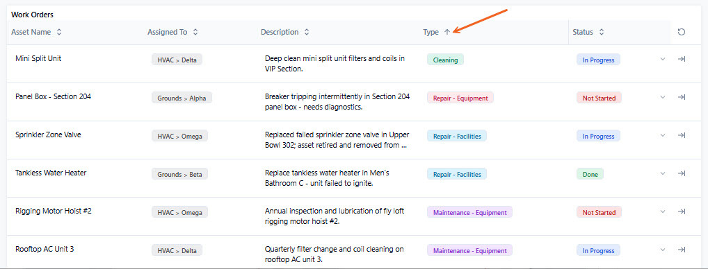Click description 'Replaced failed sprinkler zone valve'
Image resolution: width=708 pixels, height=269 pixels.
337,140
